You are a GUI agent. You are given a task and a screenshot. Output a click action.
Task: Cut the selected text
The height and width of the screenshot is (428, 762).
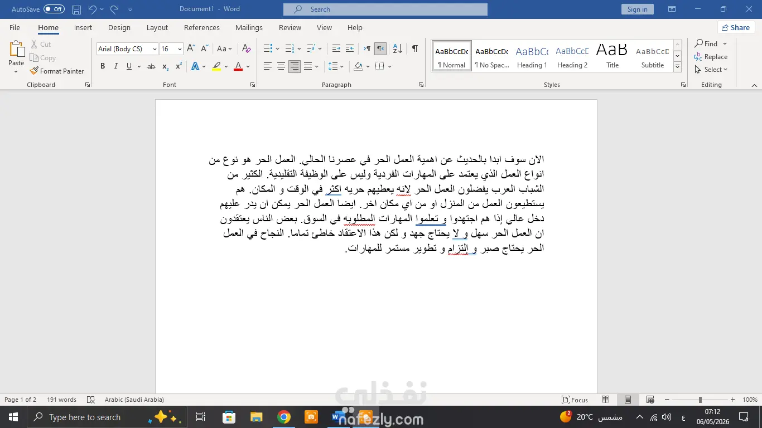(41, 45)
